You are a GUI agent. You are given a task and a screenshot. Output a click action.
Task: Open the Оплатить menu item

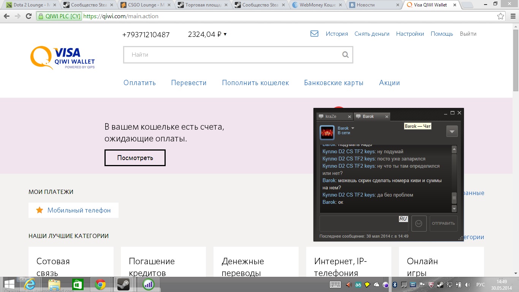tap(139, 83)
